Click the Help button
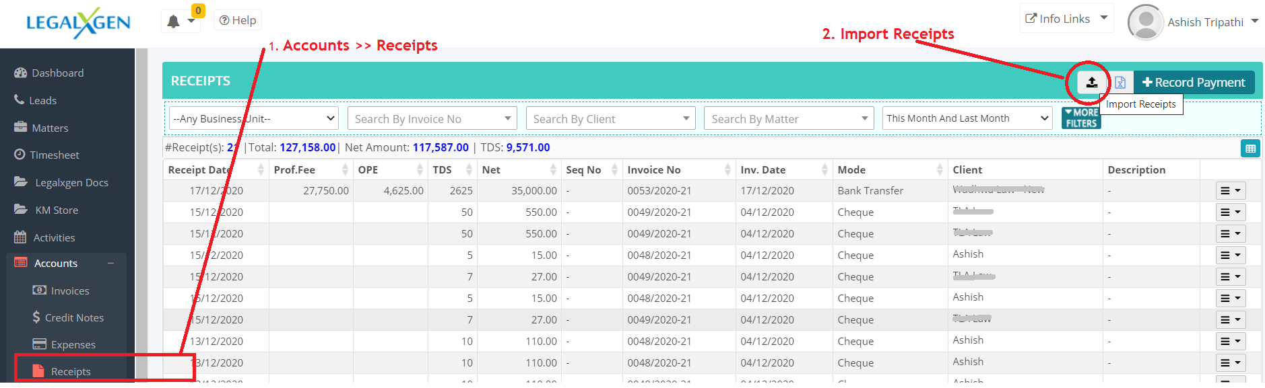The width and height of the screenshot is (1265, 388). point(238,20)
